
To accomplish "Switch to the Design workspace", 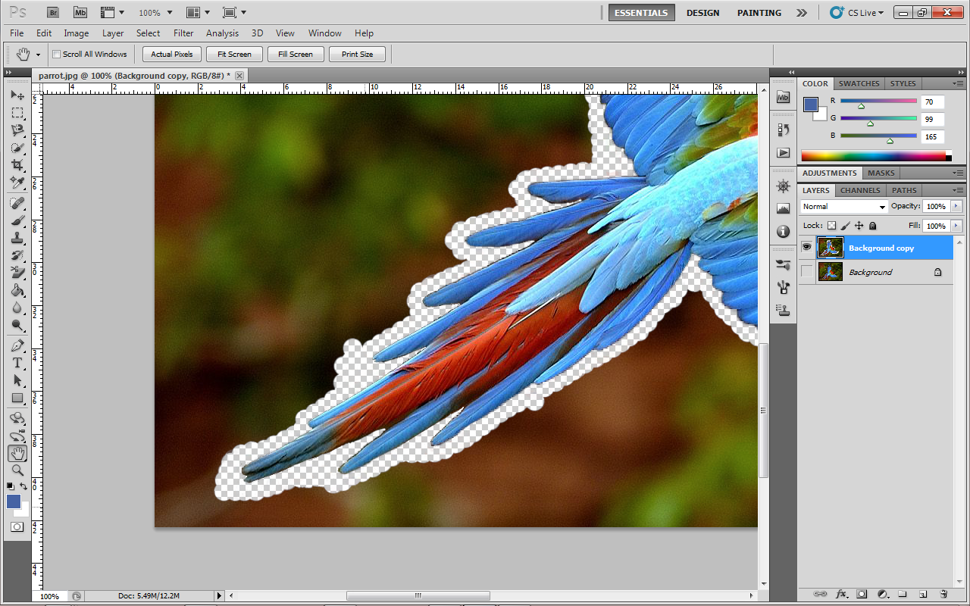I will click(703, 13).
